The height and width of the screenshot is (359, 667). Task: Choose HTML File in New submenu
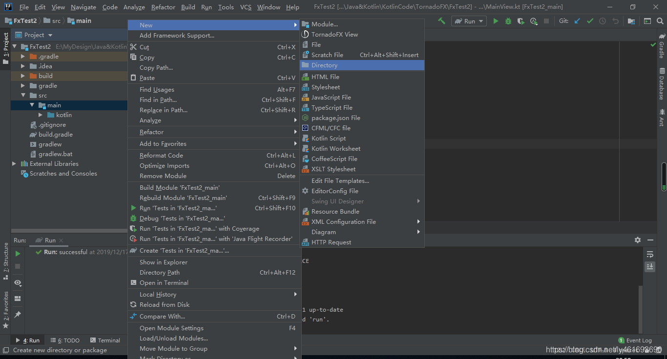pos(362,77)
